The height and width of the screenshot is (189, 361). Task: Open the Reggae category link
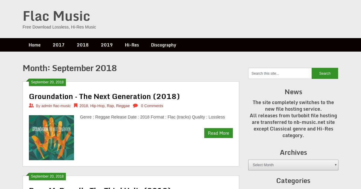pyautogui.click(x=123, y=106)
